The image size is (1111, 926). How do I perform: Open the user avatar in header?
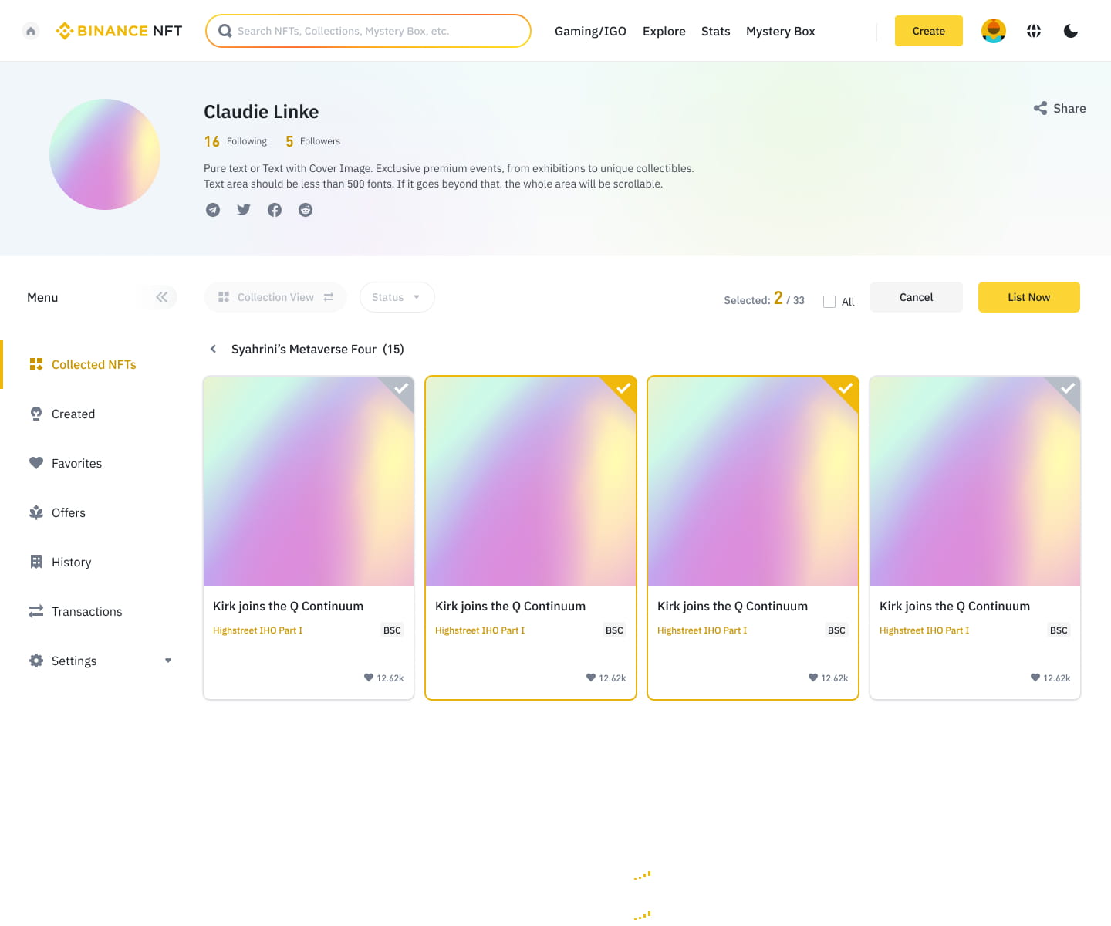coord(994,31)
